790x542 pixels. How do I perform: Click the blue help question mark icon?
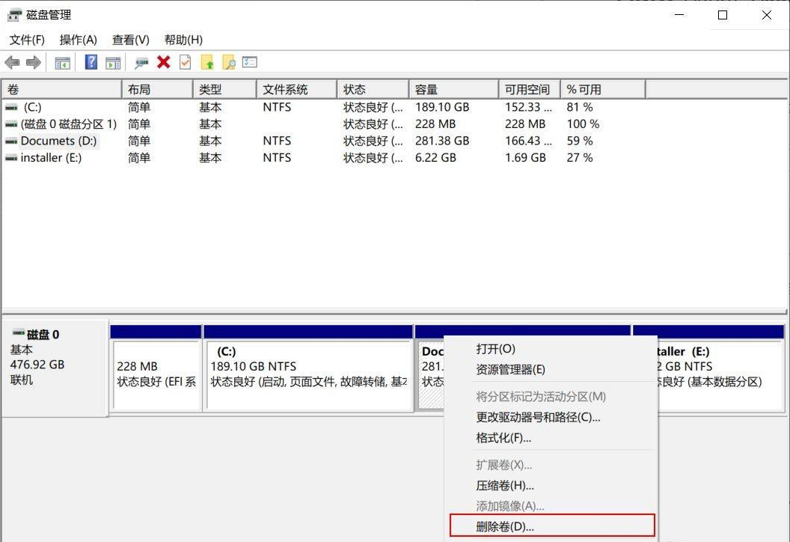tap(91, 63)
